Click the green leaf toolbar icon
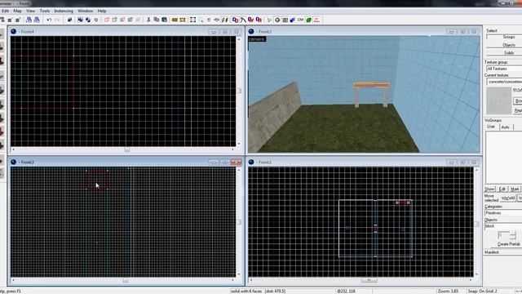 tap(308, 20)
